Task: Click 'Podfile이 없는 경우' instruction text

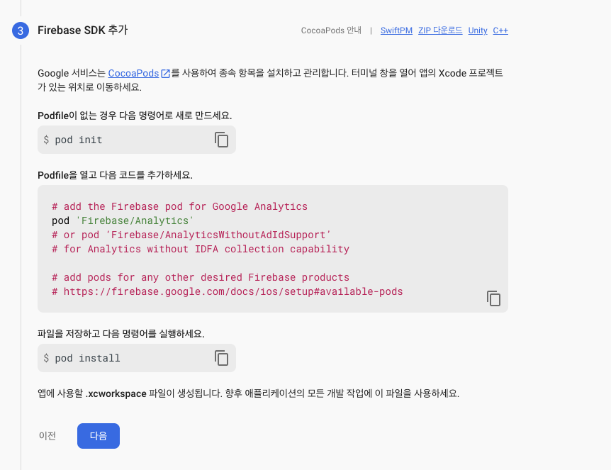Action: click(135, 116)
